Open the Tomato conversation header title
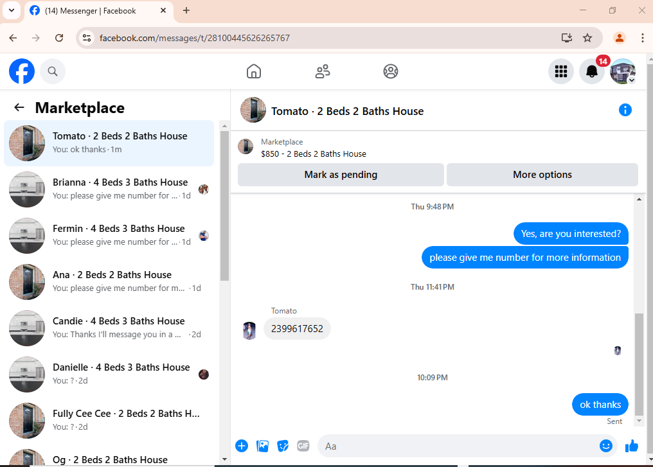 (347, 111)
